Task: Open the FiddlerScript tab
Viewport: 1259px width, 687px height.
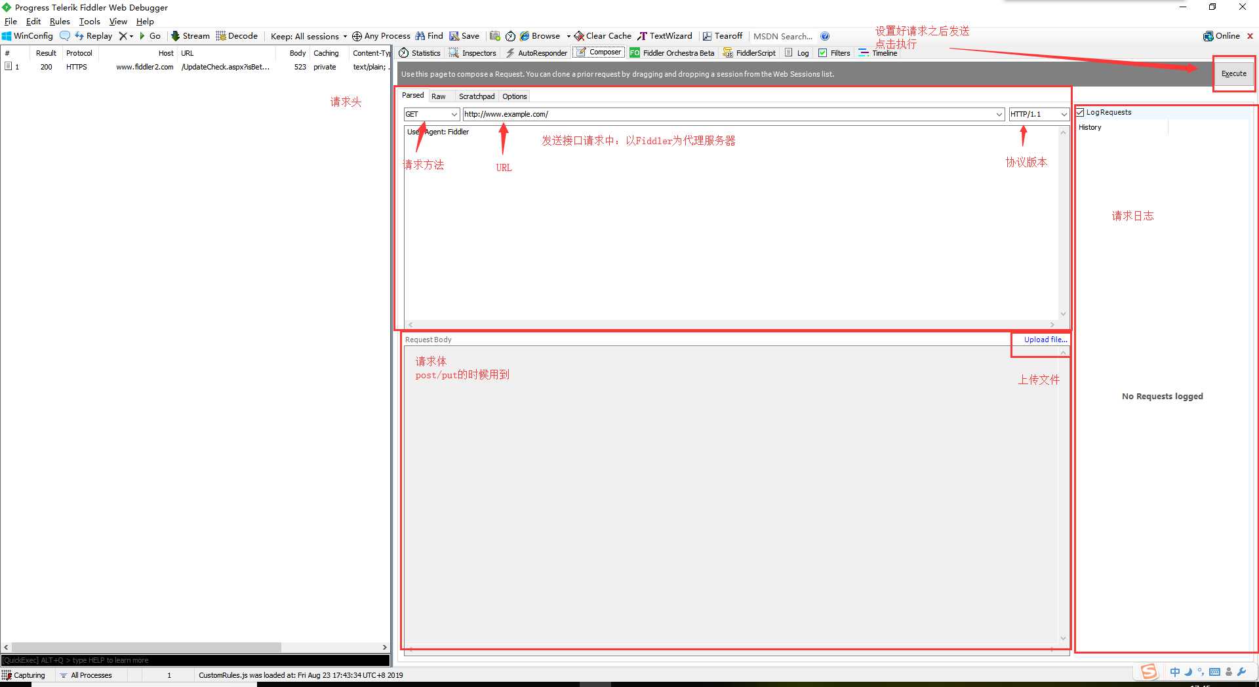Action: click(x=749, y=53)
